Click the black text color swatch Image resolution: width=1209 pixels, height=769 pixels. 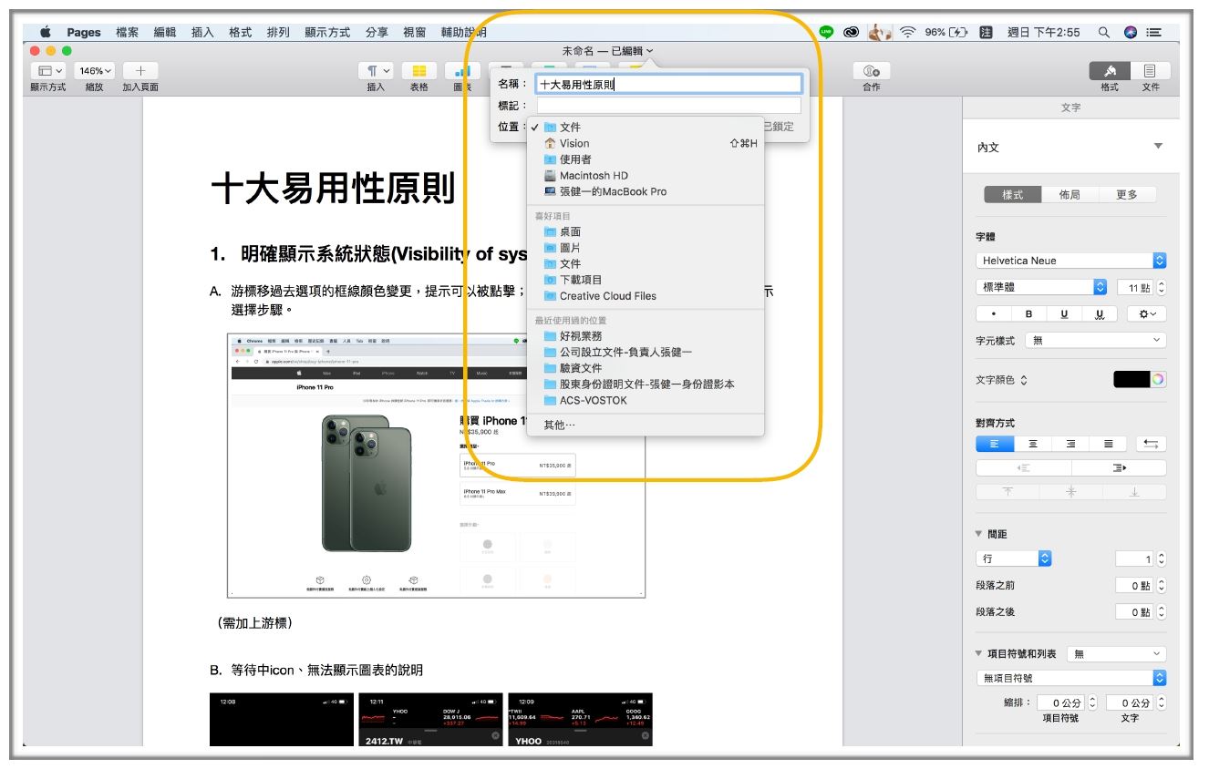click(x=1131, y=380)
